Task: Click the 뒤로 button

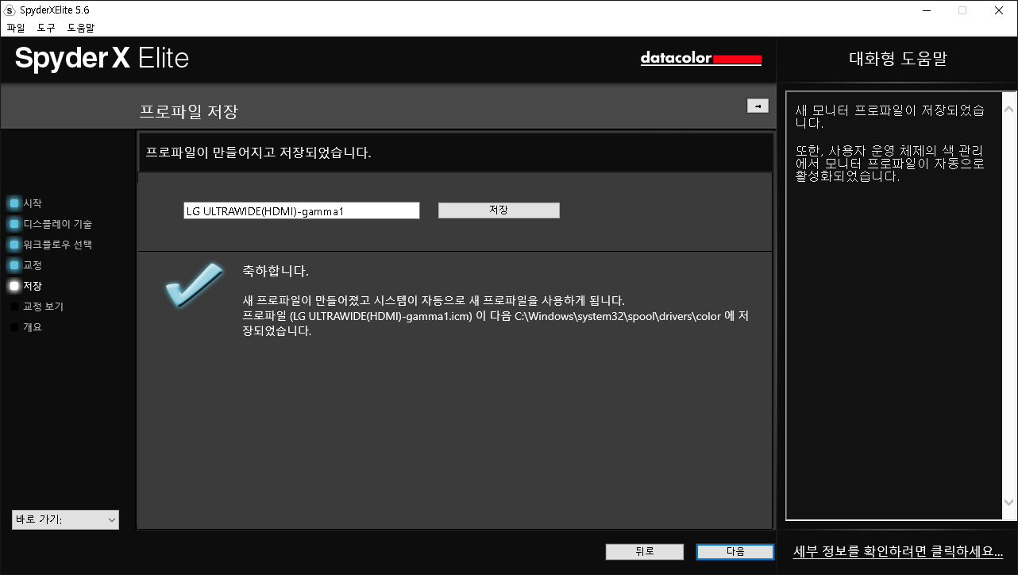Action: [x=644, y=551]
